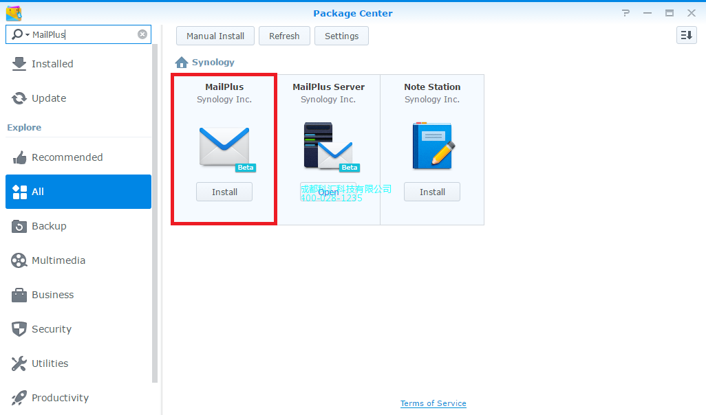Select the Business category

coord(78,295)
